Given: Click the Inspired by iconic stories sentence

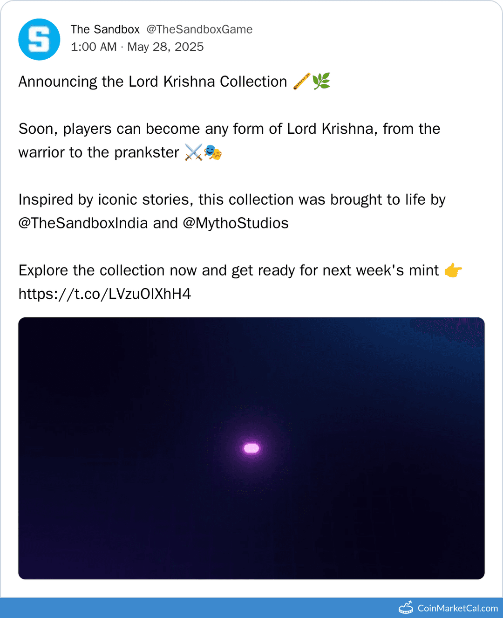Looking at the screenshot, I should point(232,200).
